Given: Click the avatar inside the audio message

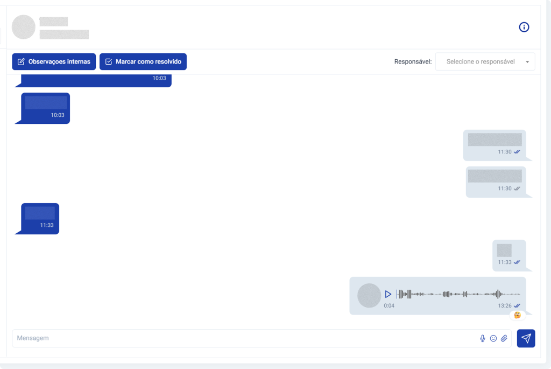Looking at the screenshot, I should tap(369, 295).
